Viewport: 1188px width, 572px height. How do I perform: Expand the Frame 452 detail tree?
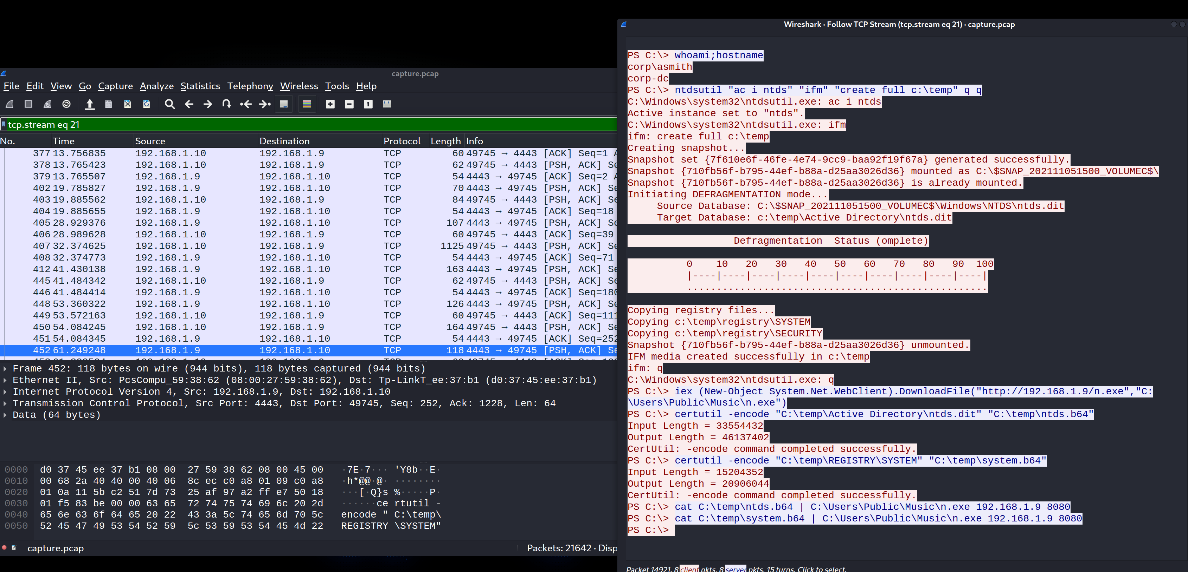tap(5, 368)
